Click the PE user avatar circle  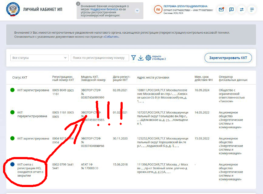(158, 10)
